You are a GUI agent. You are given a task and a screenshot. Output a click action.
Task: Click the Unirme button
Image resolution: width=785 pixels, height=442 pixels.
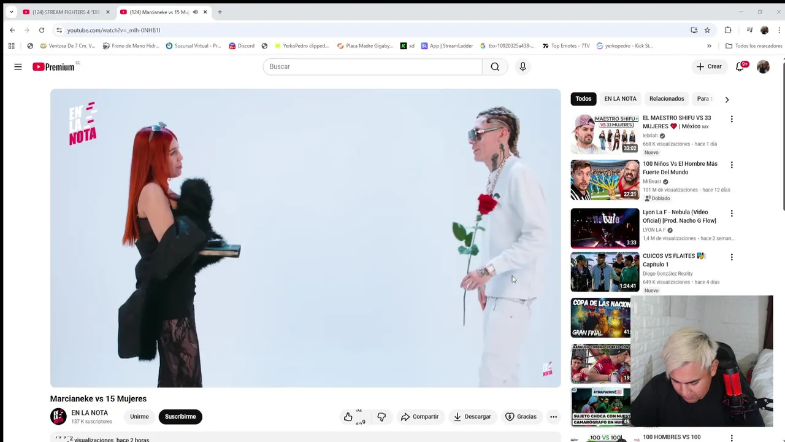pyautogui.click(x=139, y=417)
